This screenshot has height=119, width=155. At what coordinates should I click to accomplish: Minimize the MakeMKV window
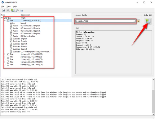137,2
